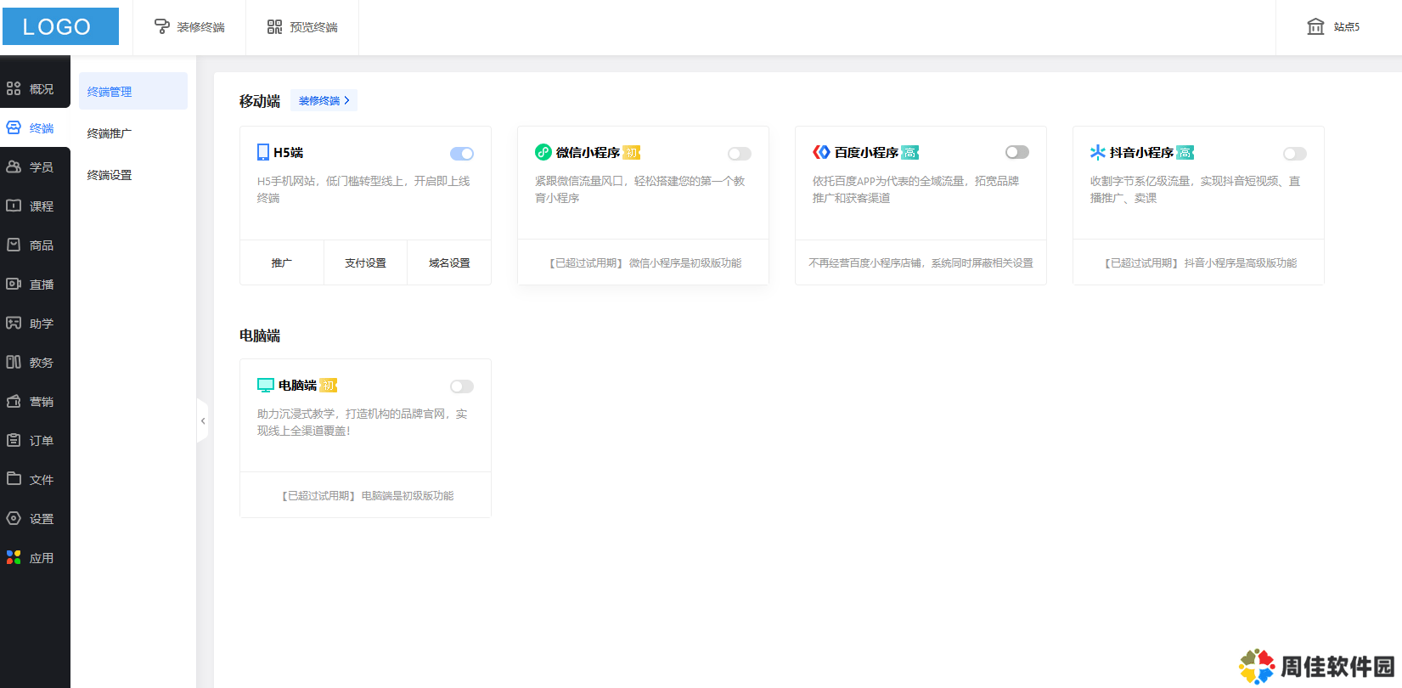This screenshot has height=688, width=1402.
Task: Open the 站点5 site selector
Action: [x=1333, y=27]
